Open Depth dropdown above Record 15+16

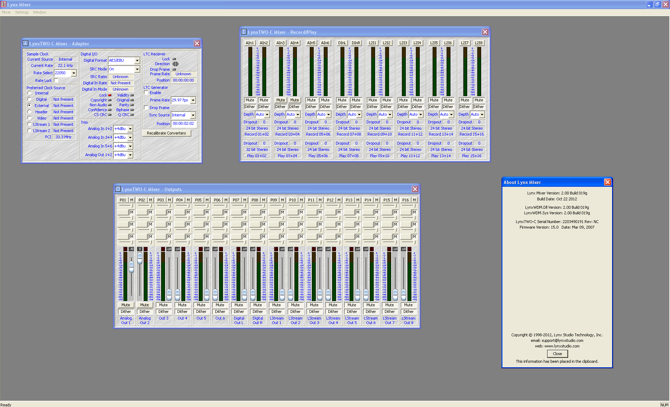tap(482, 115)
